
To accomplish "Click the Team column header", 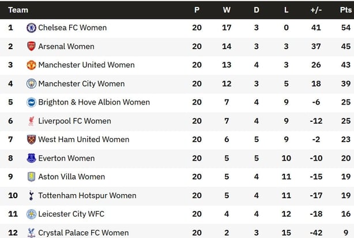I will point(18,10).
